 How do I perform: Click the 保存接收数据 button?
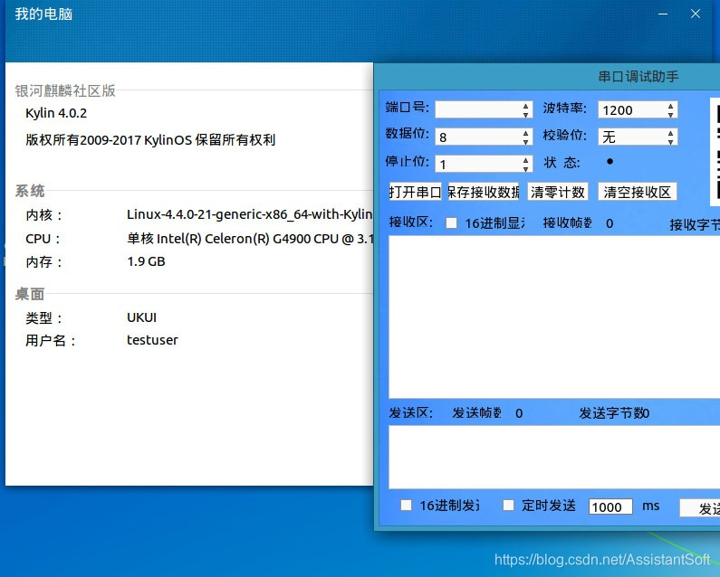click(484, 192)
